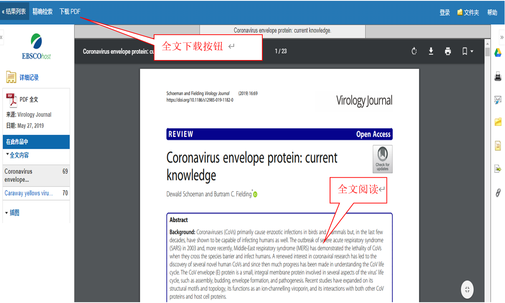This screenshot has width=505, height=303.
Task: Click the PDF download arrow icon
Action: coord(431,51)
